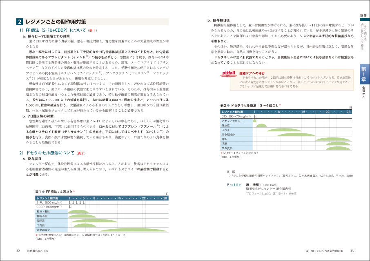Select the アナフィラキシー row label in table 2
This screenshot has height=261, width=370.
[x=232, y=121]
